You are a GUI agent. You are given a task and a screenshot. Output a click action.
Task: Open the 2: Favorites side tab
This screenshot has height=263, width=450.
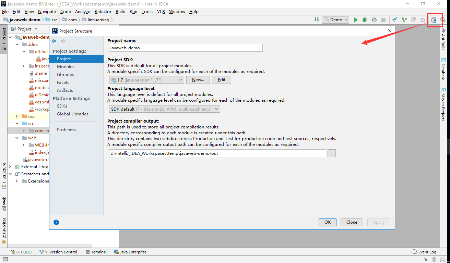tap(4, 230)
